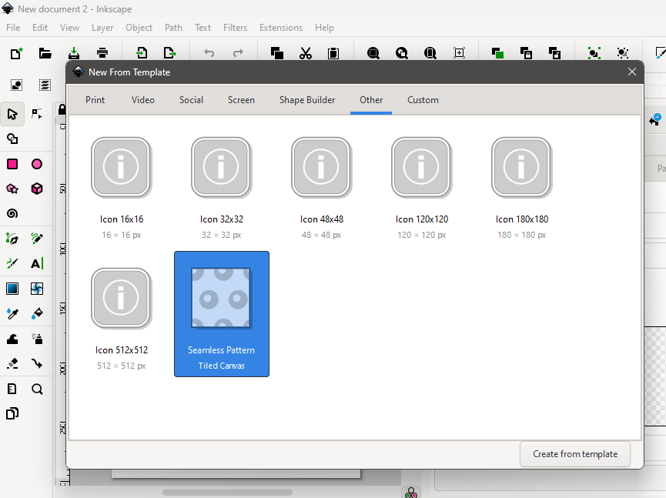Image resolution: width=666 pixels, height=498 pixels.
Task: Click the Save document icon
Action: 74,53
